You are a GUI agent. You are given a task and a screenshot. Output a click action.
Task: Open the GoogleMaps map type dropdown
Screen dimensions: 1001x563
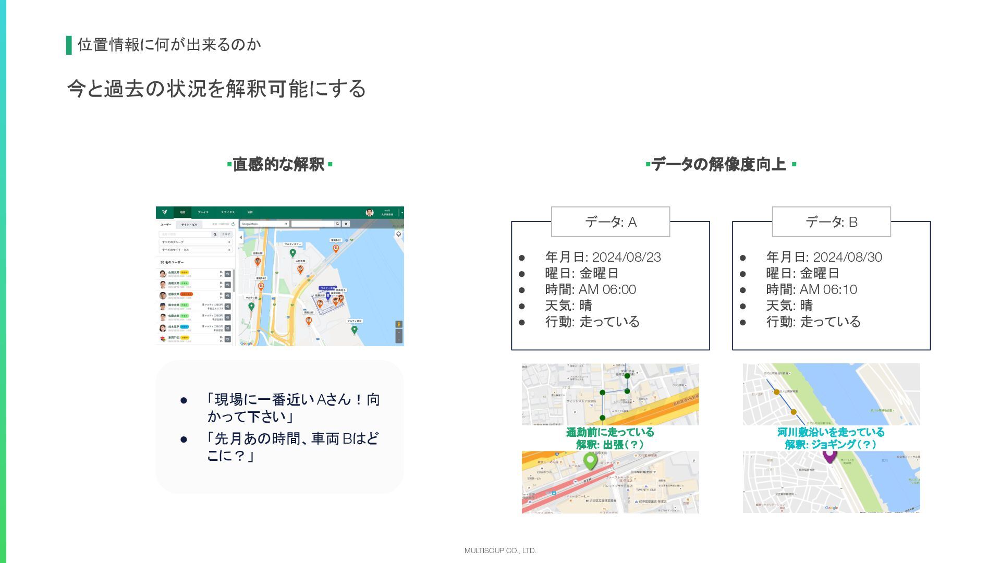(x=264, y=224)
